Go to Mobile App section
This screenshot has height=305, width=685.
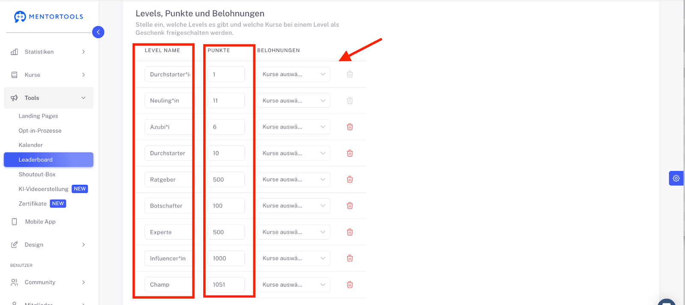pyautogui.click(x=40, y=222)
